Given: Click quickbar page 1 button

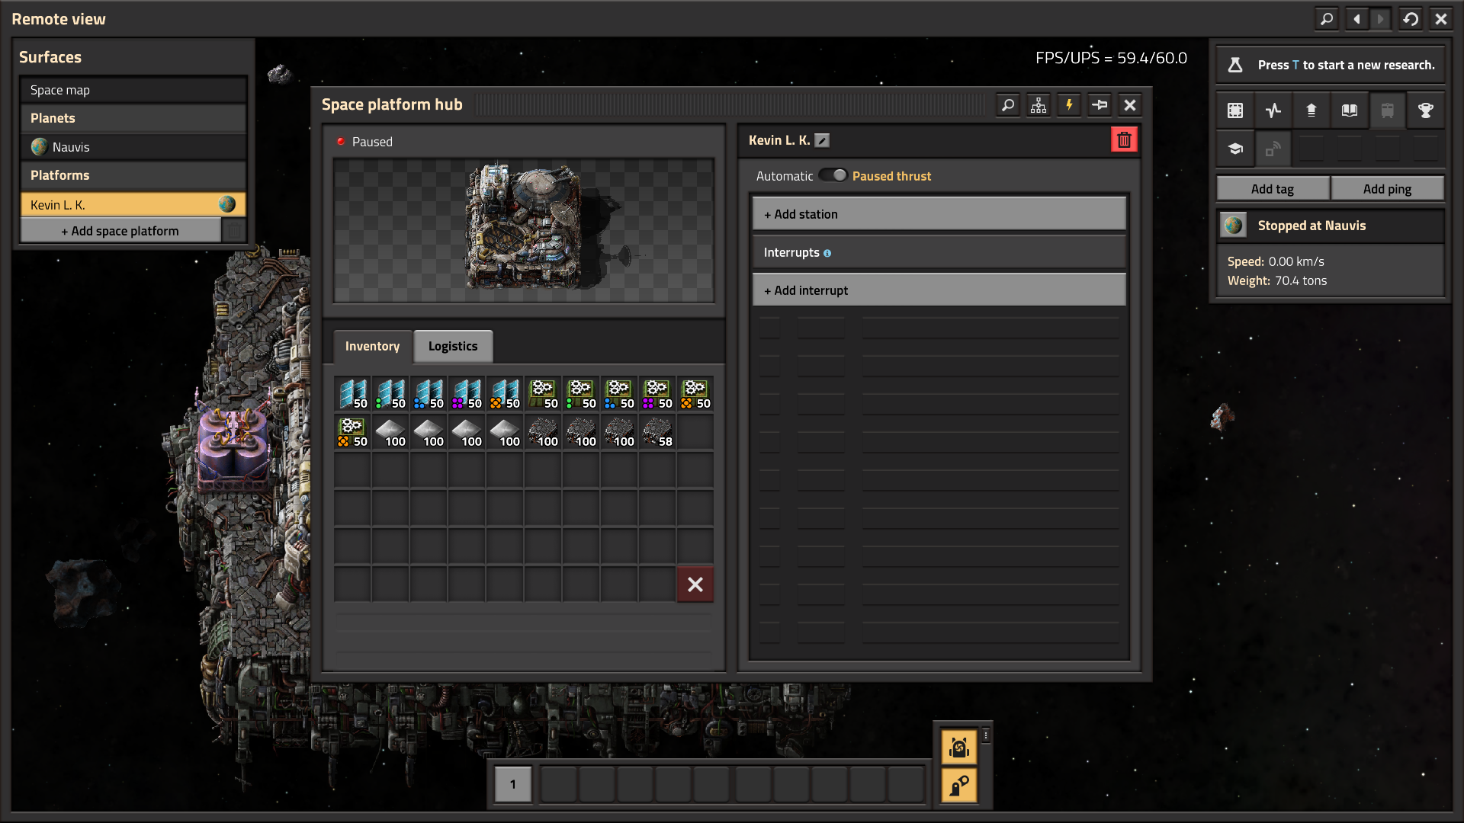Looking at the screenshot, I should pyautogui.click(x=513, y=784).
